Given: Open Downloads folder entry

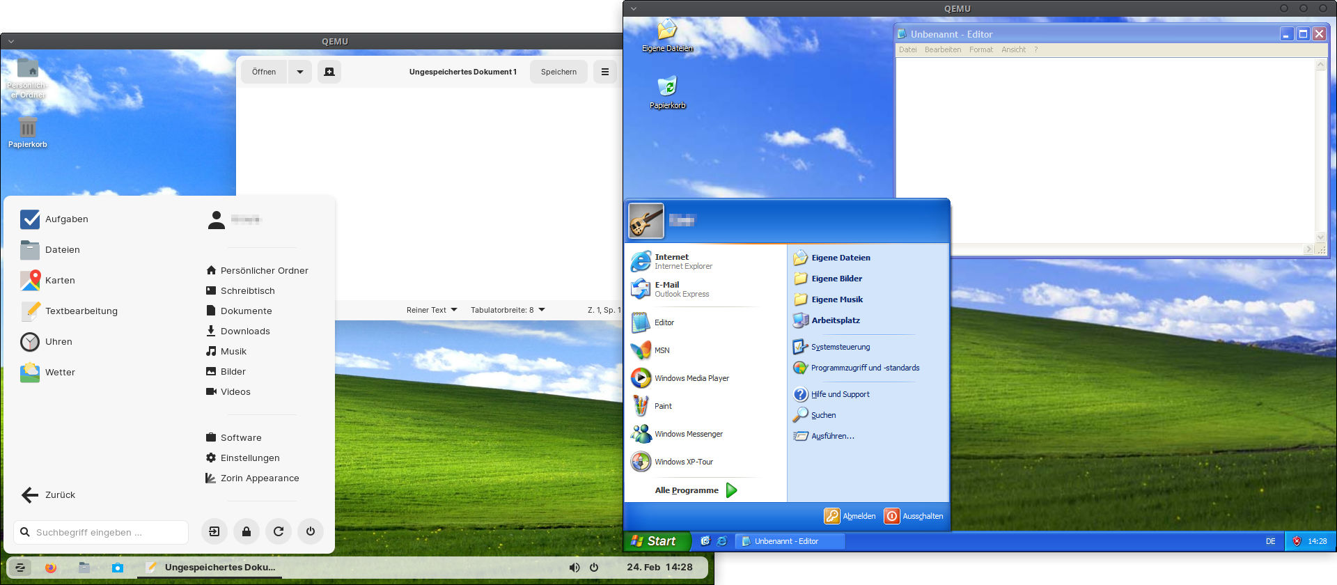Looking at the screenshot, I should (x=238, y=331).
